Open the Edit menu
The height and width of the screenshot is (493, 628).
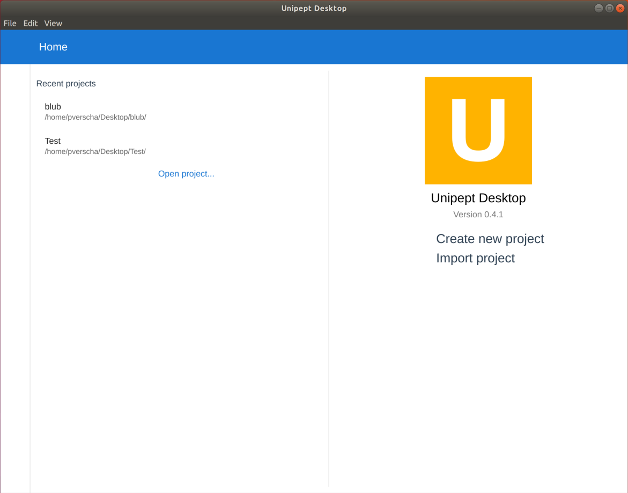point(30,23)
